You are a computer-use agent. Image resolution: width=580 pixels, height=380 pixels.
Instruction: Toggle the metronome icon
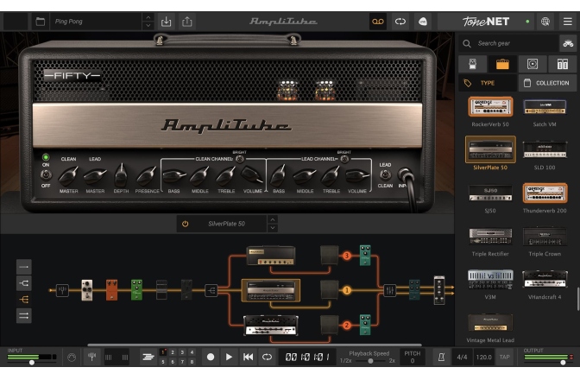[441, 357]
